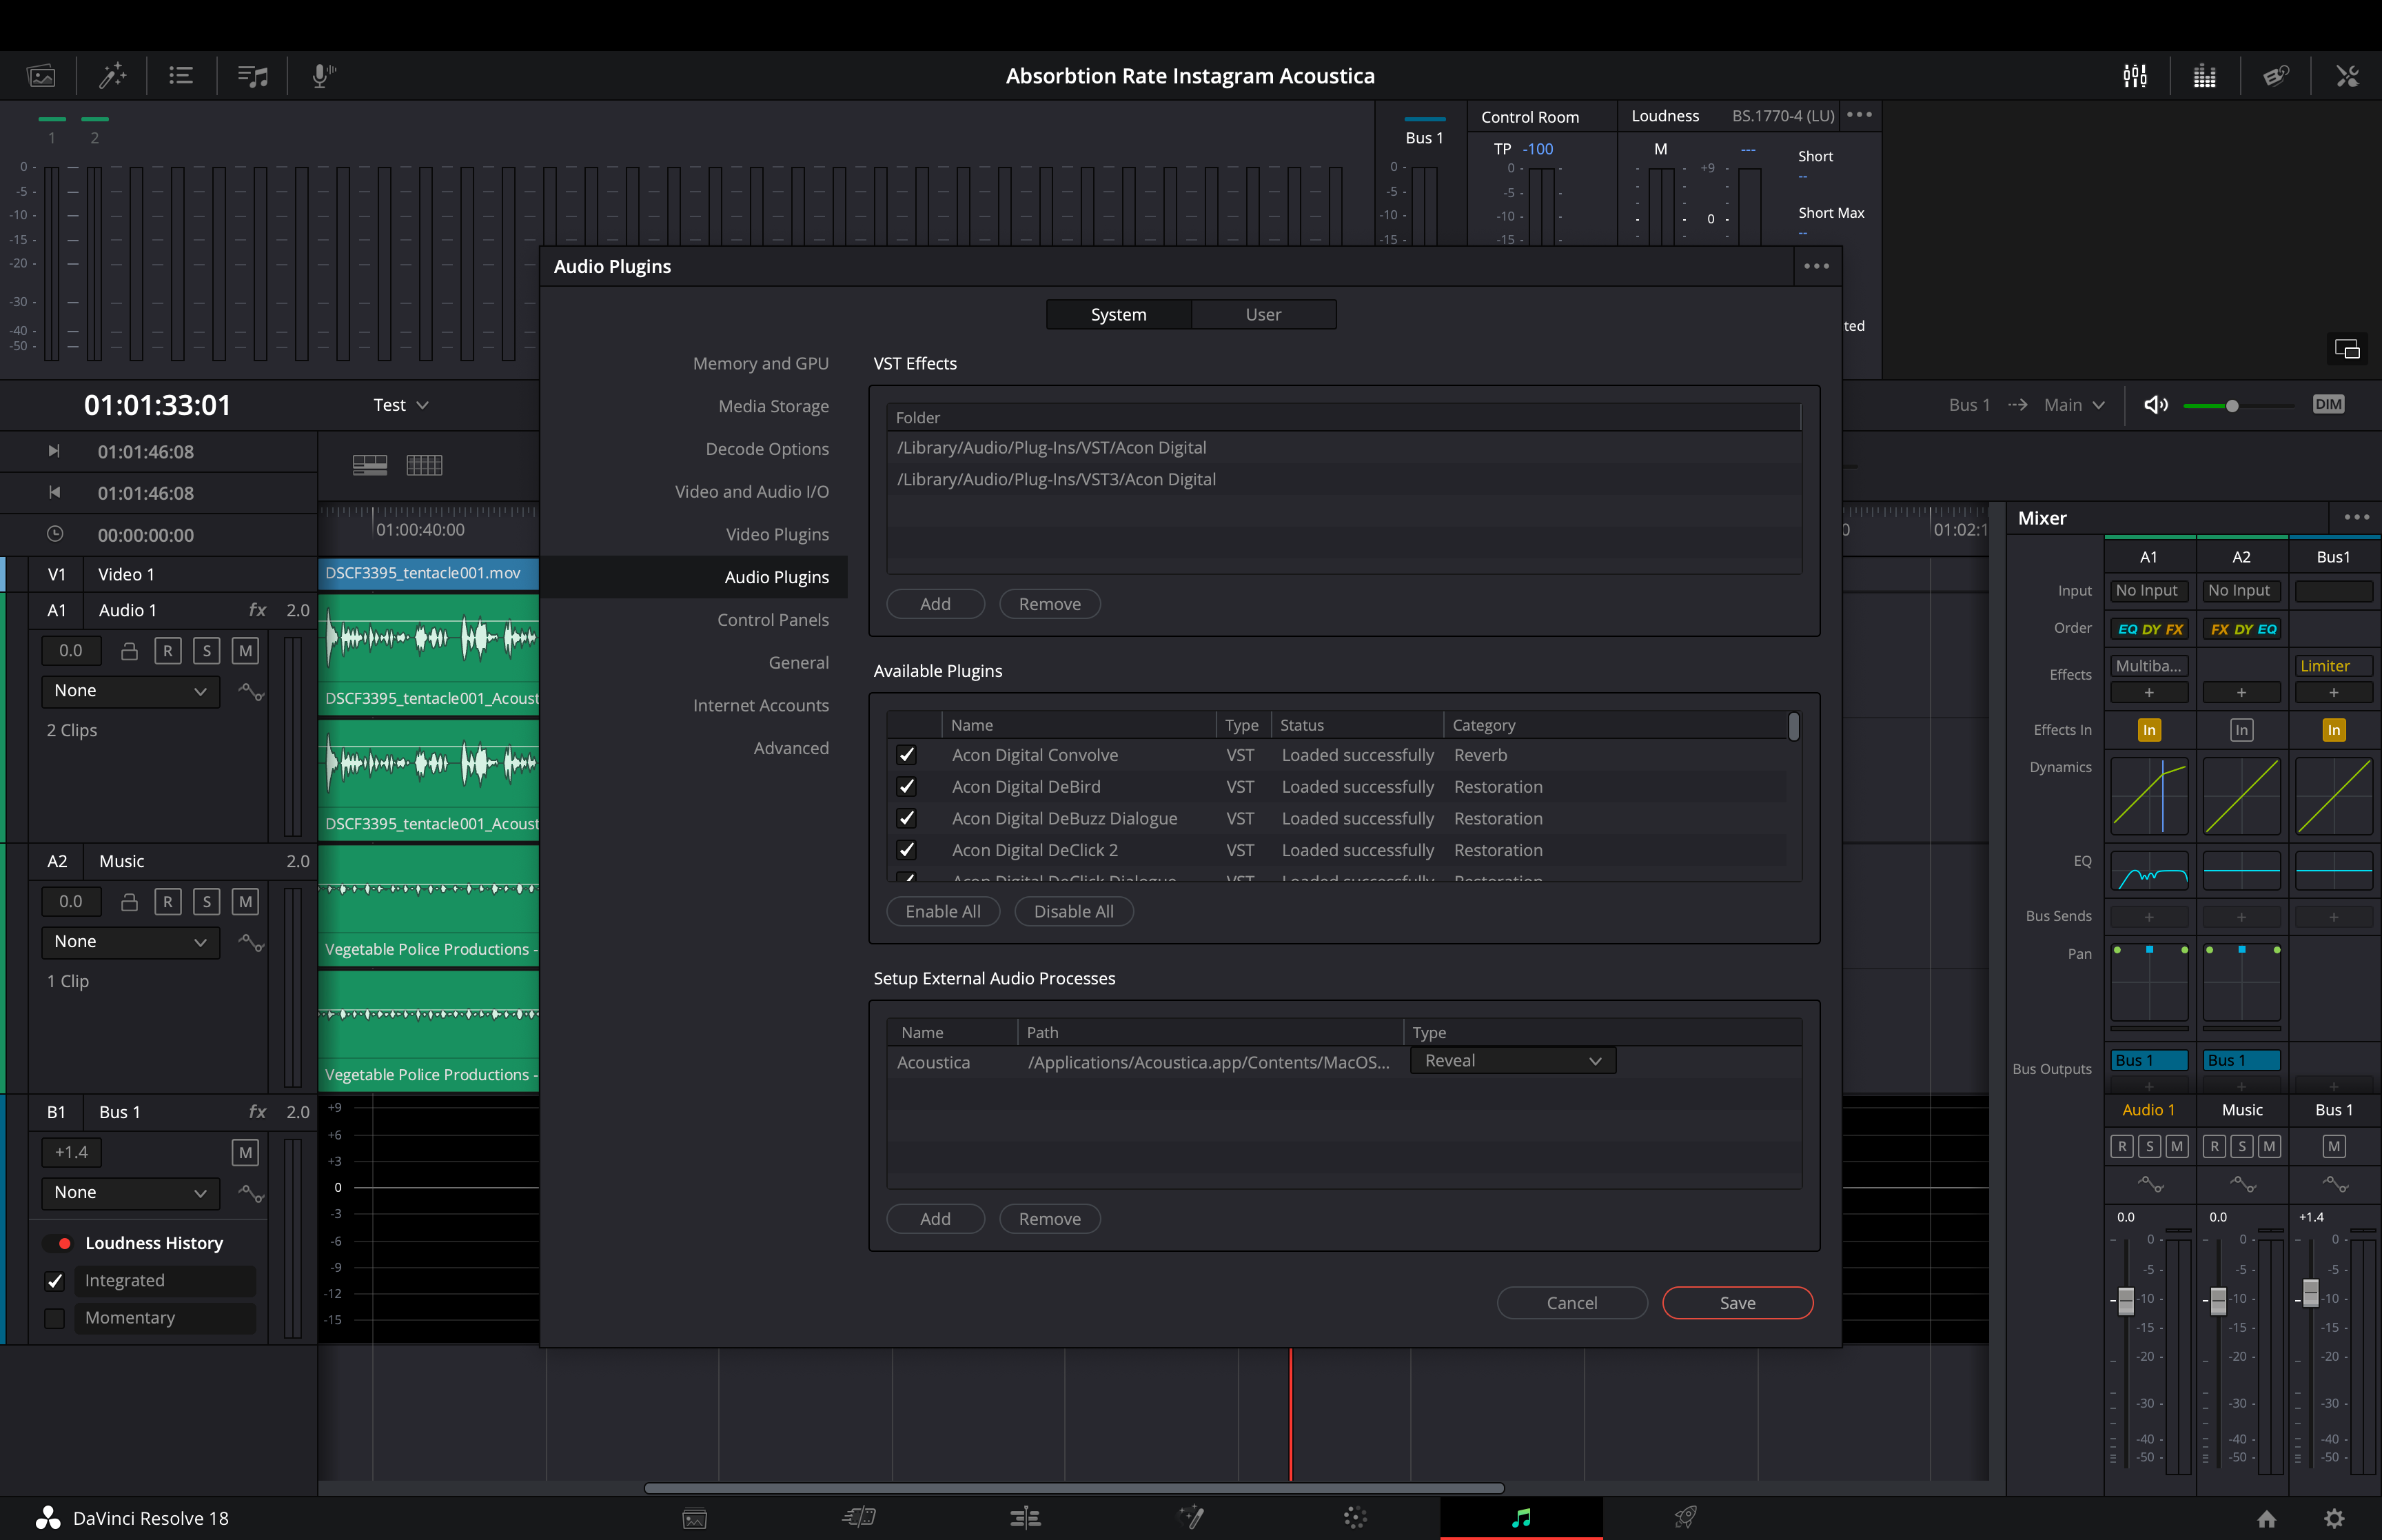2382x1540 pixels.
Task: Uncheck Acon Digital Convolve plugin
Action: click(x=906, y=755)
